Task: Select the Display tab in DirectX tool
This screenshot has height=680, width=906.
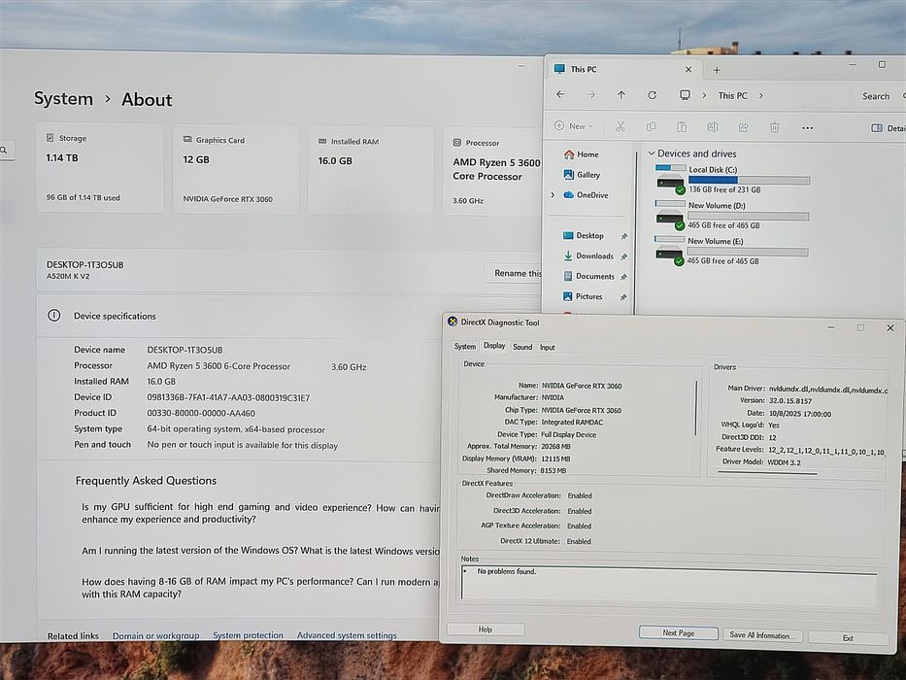Action: [x=494, y=346]
